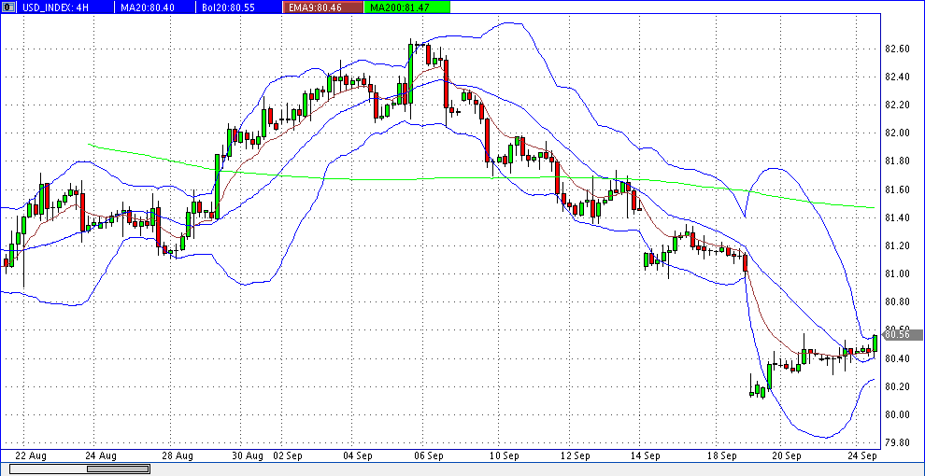Click the 24 Aug date label
Image resolution: width=925 pixels, height=476 pixels.
100,456
